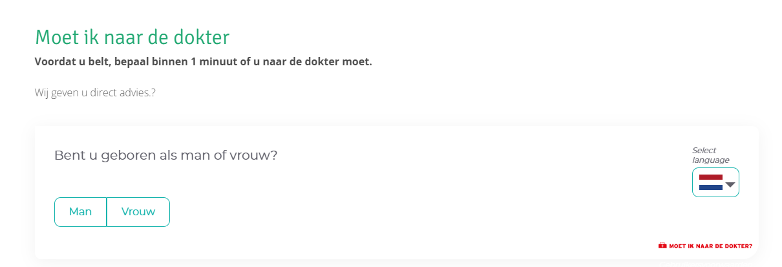This screenshot has width=782, height=267.
Task: Click the green 'Moet ik naar de dokter' heading
Action: pos(132,37)
